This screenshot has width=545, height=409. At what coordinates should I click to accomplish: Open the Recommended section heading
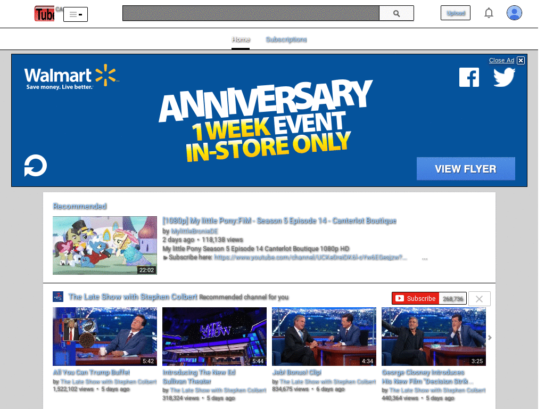point(80,206)
